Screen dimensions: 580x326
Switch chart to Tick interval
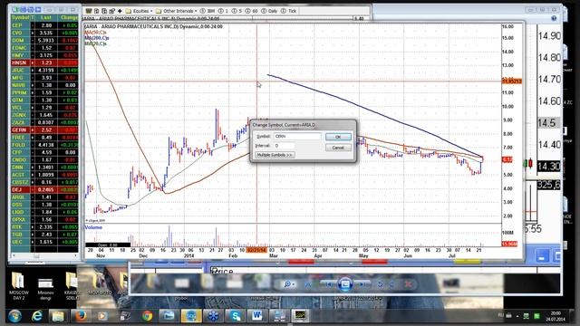289,11
